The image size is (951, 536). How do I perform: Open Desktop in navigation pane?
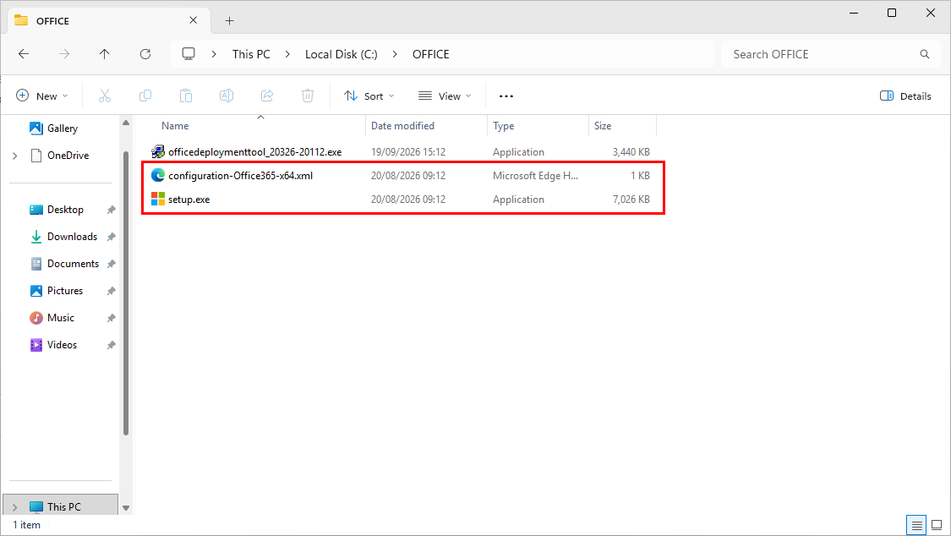click(x=65, y=210)
